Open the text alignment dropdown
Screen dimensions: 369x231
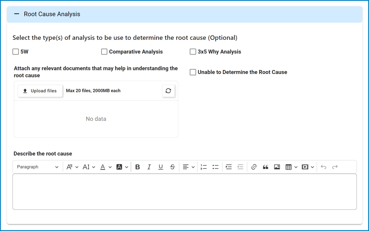coord(188,167)
